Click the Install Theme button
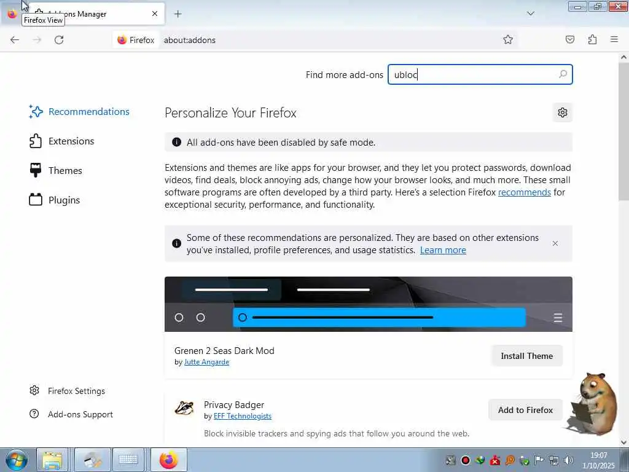This screenshot has height=472, width=629. click(x=526, y=356)
